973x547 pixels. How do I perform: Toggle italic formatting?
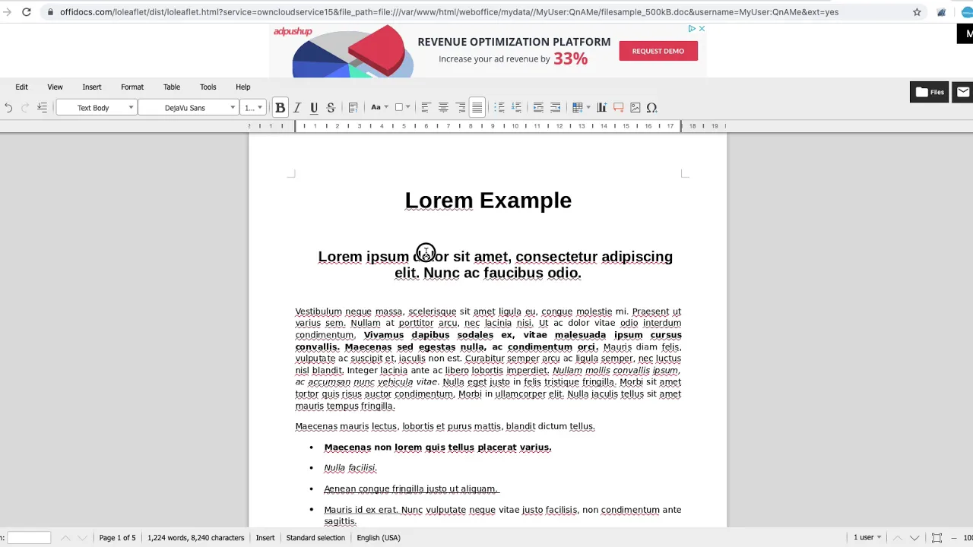click(x=297, y=108)
